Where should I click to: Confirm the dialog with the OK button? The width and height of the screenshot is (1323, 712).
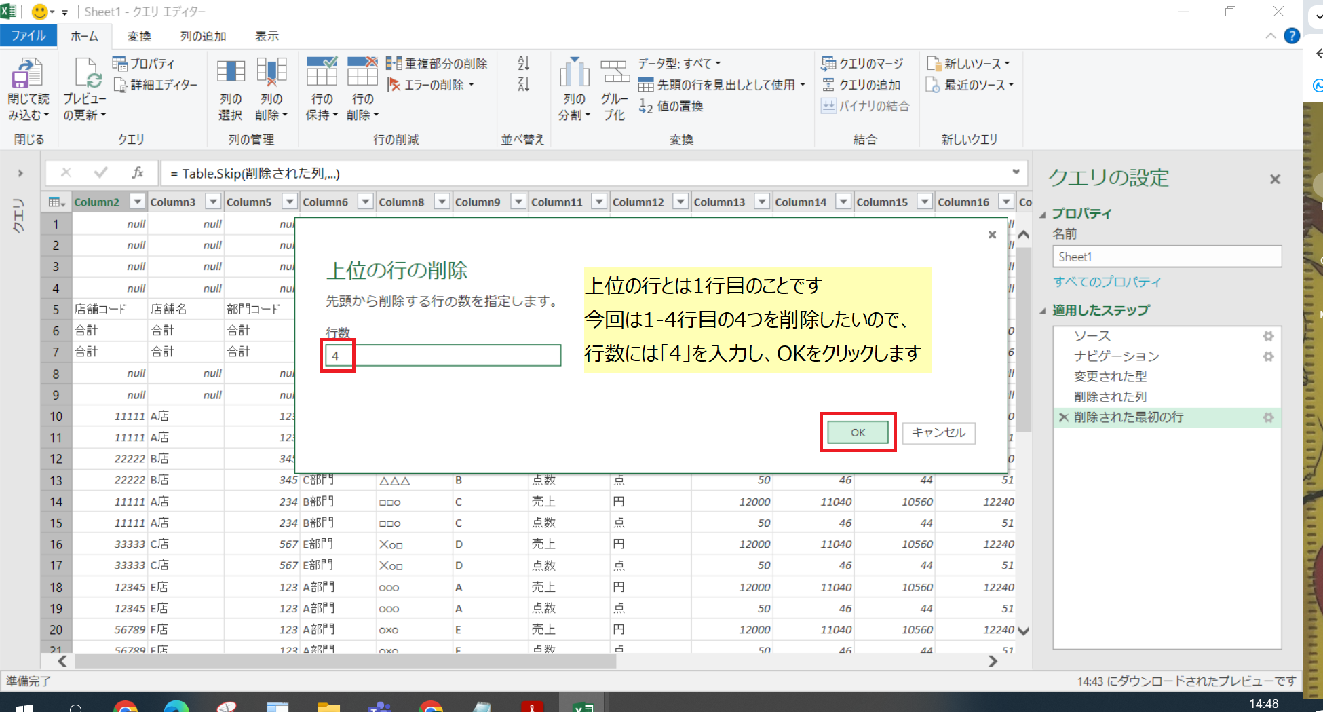[x=857, y=432]
